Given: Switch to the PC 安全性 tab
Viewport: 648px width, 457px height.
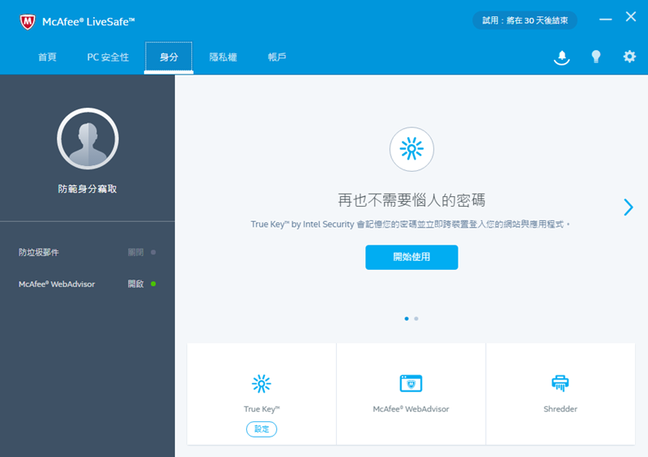Looking at the screenshot, I should tap(108, 57).
